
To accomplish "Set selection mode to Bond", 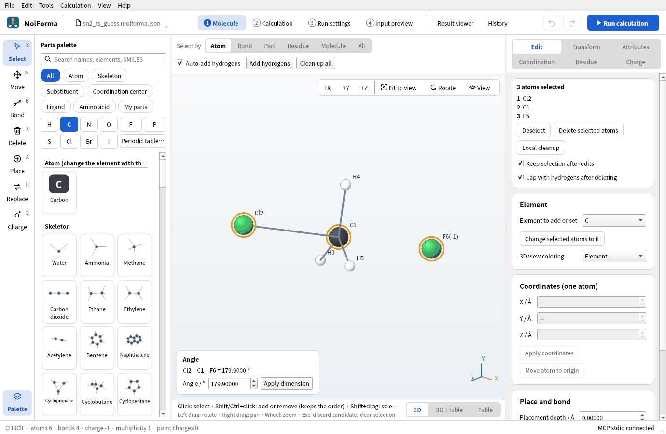I will tap(245, 46).
